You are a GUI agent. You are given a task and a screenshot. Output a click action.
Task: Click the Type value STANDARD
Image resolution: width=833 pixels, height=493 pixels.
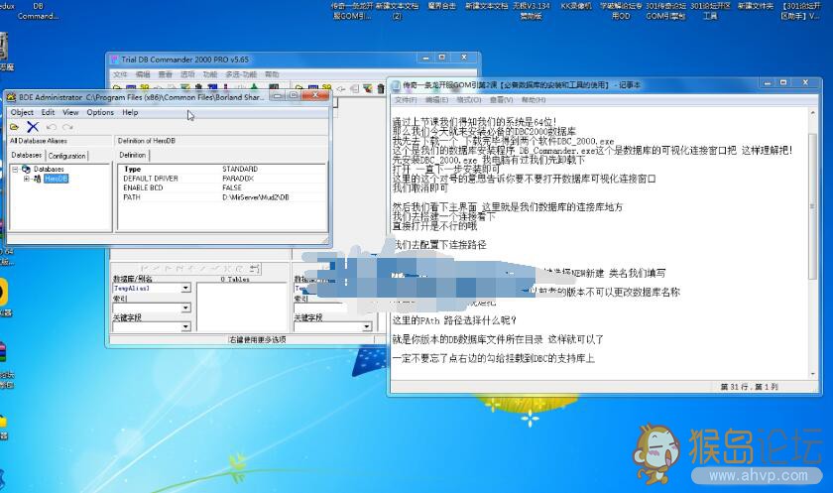[x=240, y=169]
